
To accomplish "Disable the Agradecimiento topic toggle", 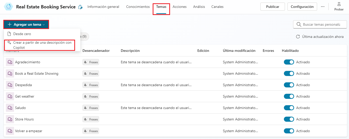I will coord(289,62).
